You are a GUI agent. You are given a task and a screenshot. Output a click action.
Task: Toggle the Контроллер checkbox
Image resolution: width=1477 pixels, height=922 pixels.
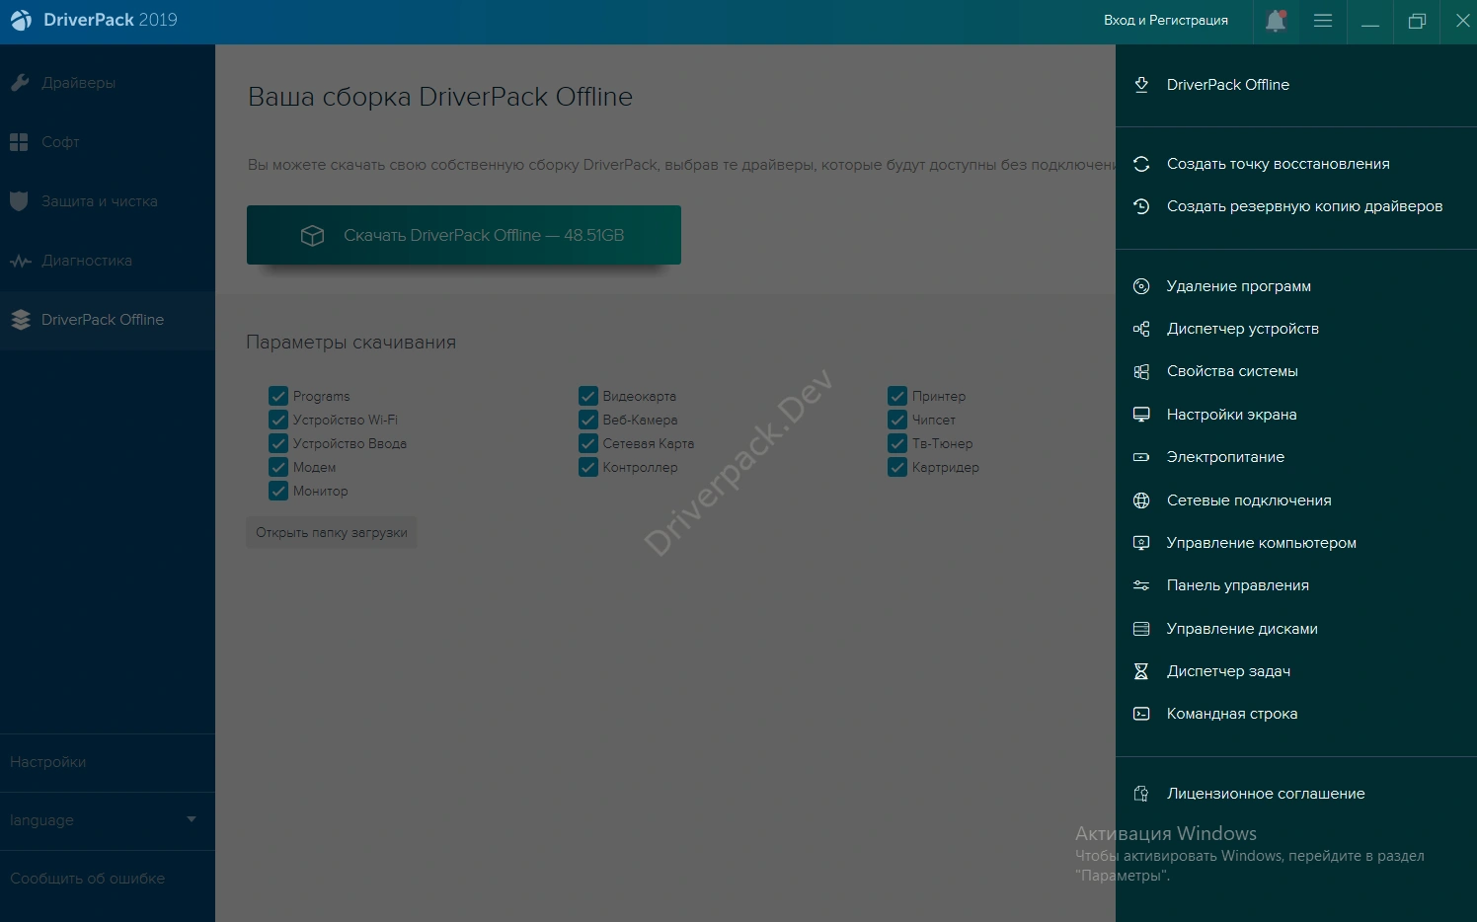coord(588,467)
